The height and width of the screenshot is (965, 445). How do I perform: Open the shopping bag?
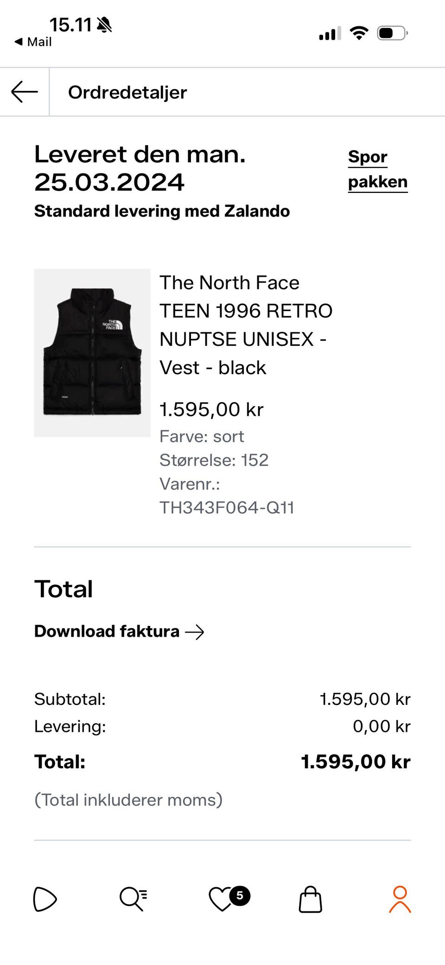pos(310,900)
